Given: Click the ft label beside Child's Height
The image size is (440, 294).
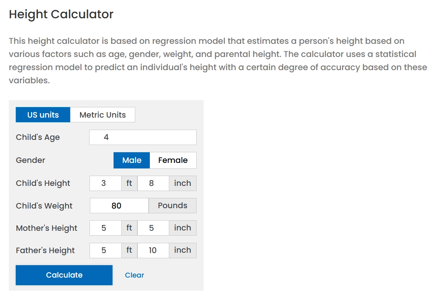Looking at the screenshot, I should [x=129, y=183].
